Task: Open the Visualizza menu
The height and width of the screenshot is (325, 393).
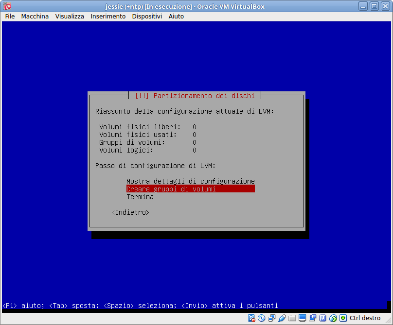Action: (70, 17)
